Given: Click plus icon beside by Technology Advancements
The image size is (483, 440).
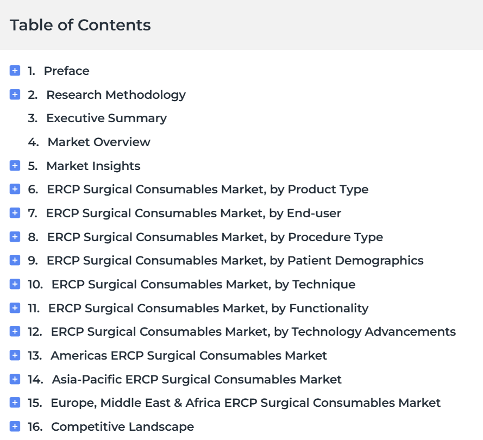Looking at the screenshot, I should tap(15, 331).
